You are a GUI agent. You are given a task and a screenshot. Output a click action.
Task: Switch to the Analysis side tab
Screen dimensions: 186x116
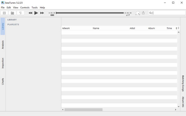(x=3, y=45)
